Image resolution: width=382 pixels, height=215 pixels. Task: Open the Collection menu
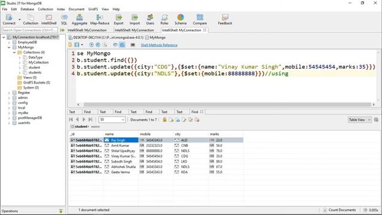click(x=45, y=9)
